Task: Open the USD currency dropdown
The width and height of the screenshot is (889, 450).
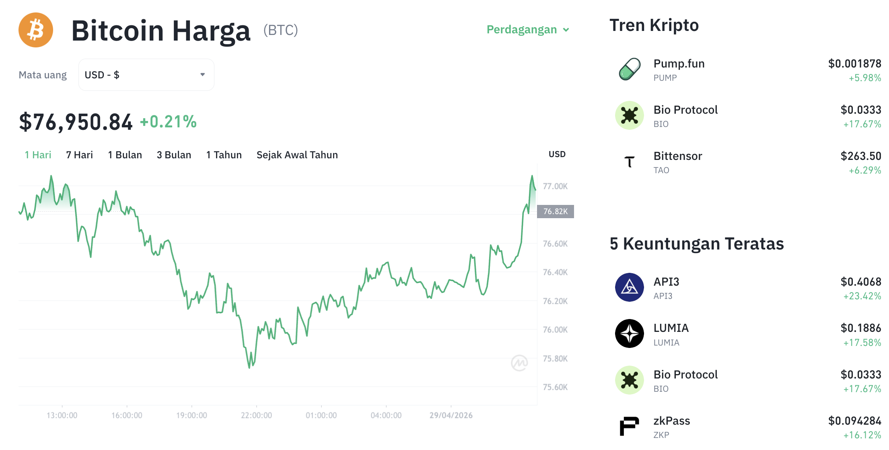Action: (146, 74)
